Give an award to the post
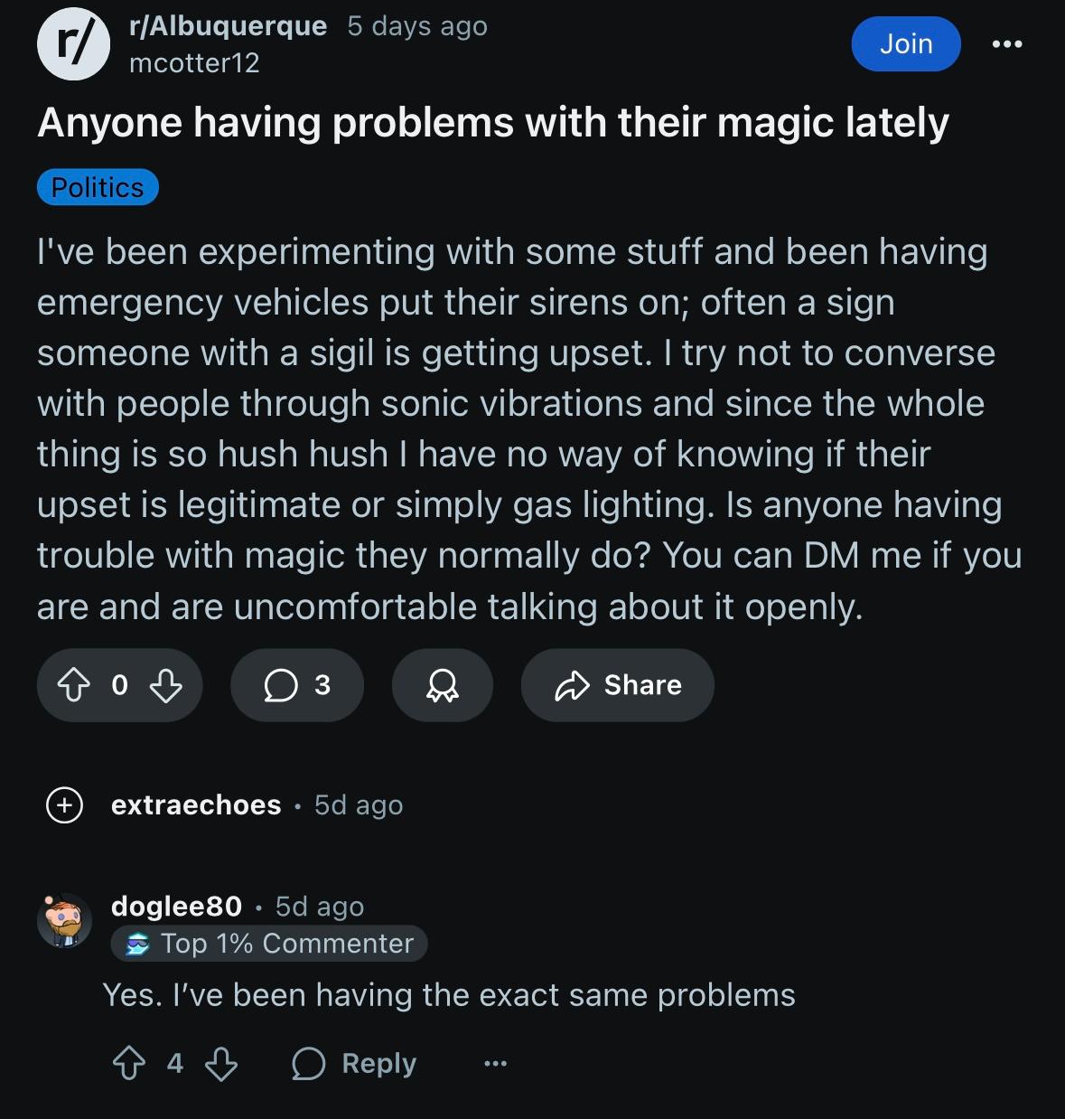Screen dimensions: 1065x1119 443,685
